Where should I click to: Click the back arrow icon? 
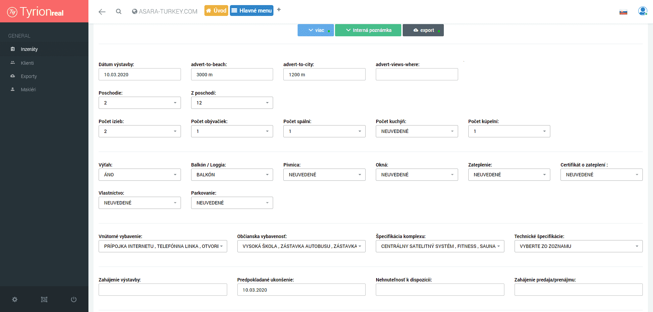(x=102, y=12)
